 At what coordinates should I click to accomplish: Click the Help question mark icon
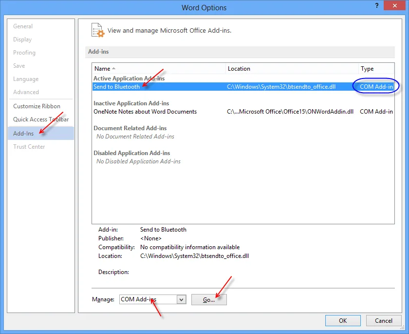(377, 6)
